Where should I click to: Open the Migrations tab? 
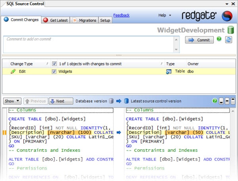(x=84, y=20)
